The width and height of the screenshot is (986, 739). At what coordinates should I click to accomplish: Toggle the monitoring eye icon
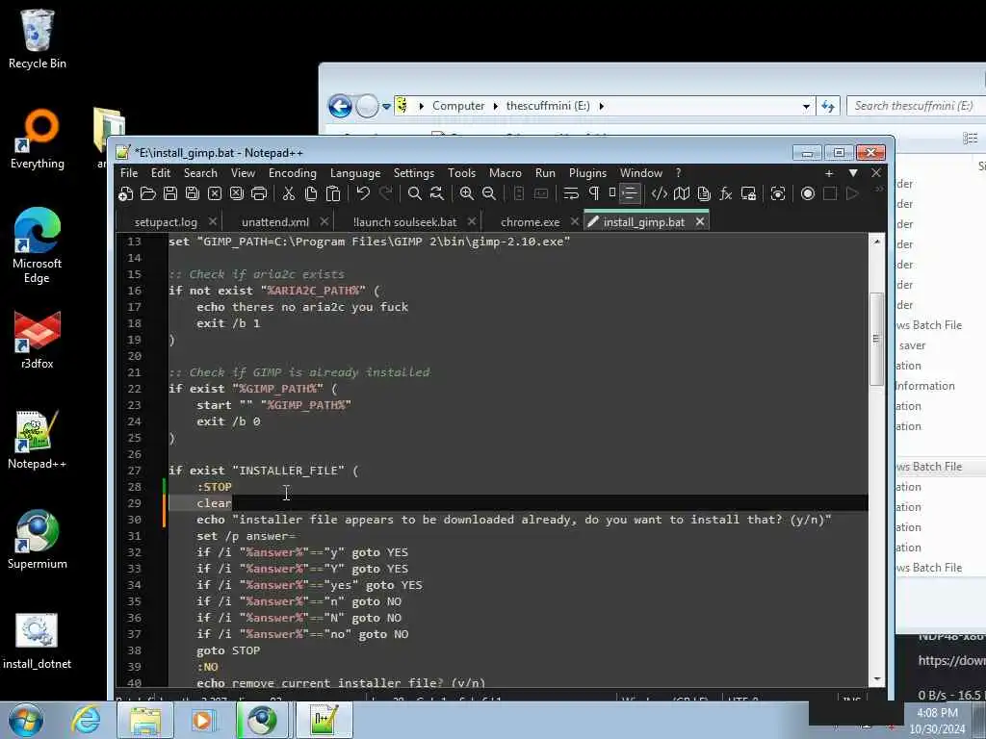[778, 194]
